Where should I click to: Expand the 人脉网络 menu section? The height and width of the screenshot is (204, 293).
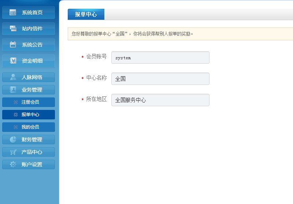[x=29, y=77]
